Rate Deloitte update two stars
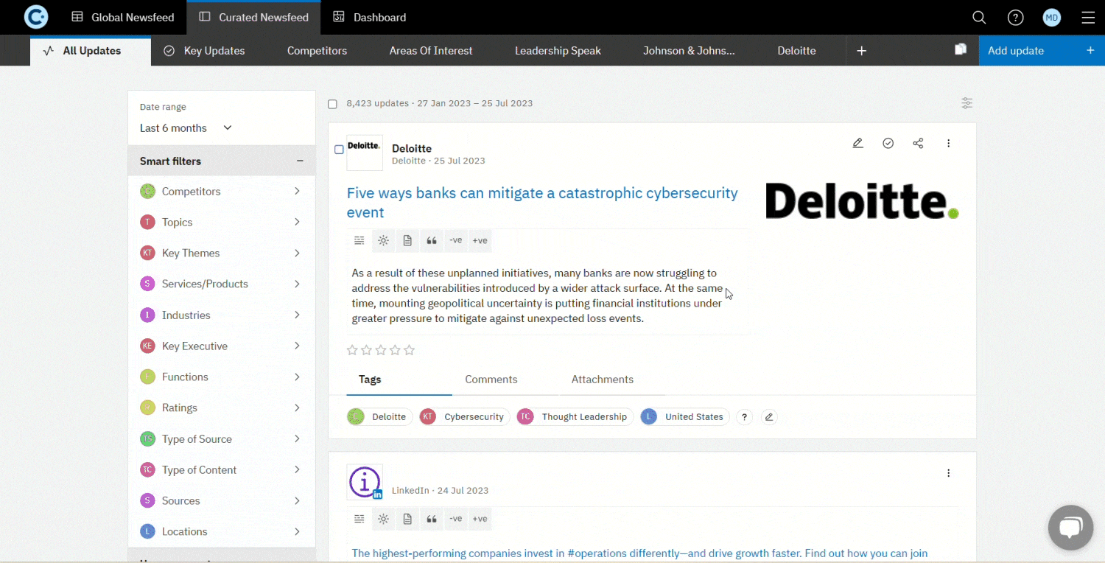 [366, 350]
